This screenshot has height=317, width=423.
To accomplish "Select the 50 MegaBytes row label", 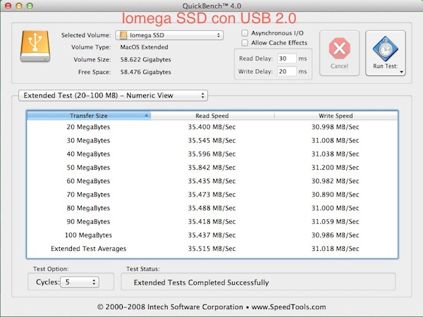I will [x=89, y=168].
